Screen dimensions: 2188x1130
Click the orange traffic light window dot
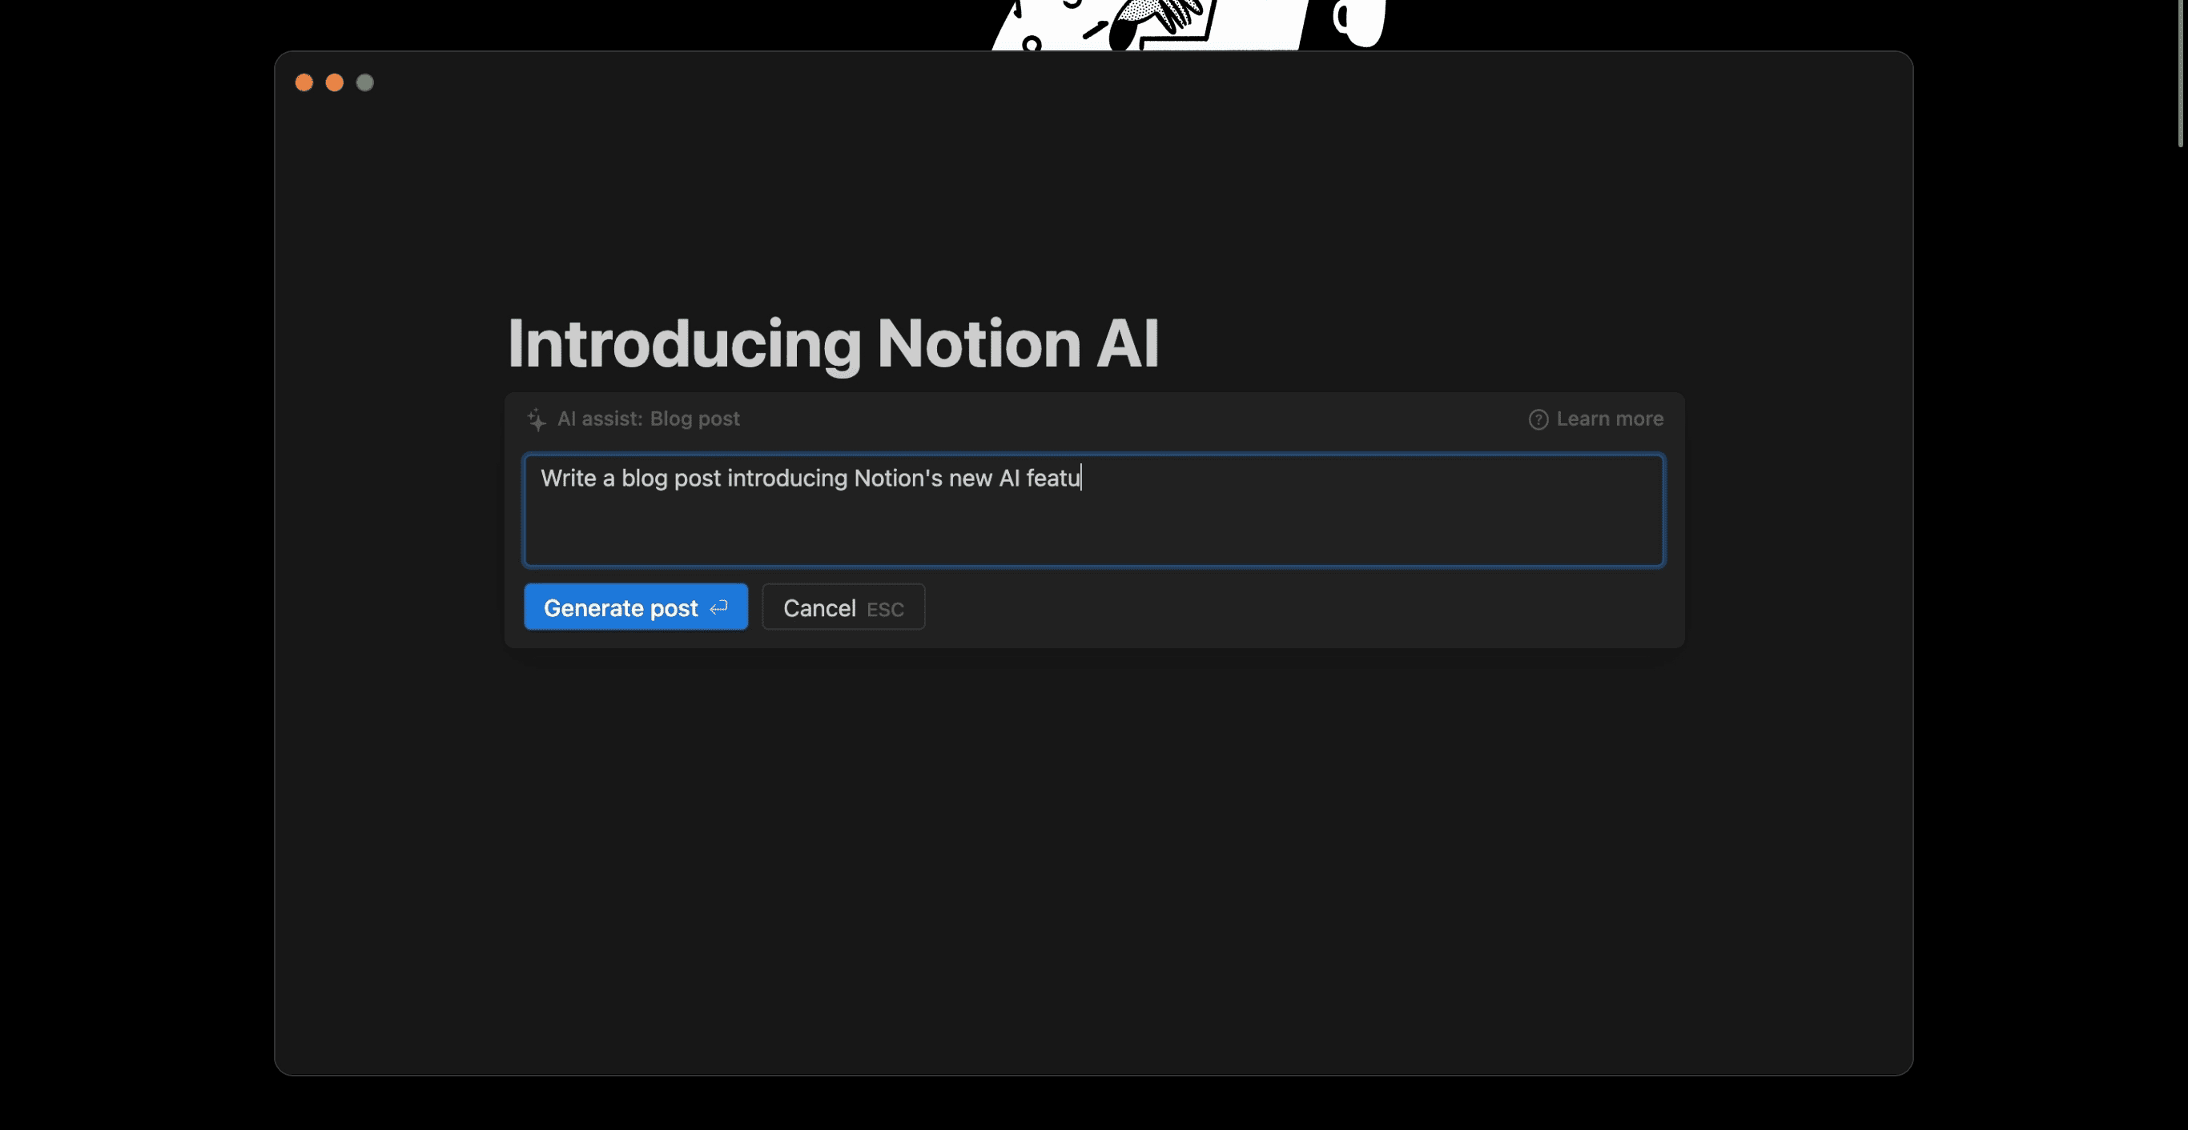point(304,82)
